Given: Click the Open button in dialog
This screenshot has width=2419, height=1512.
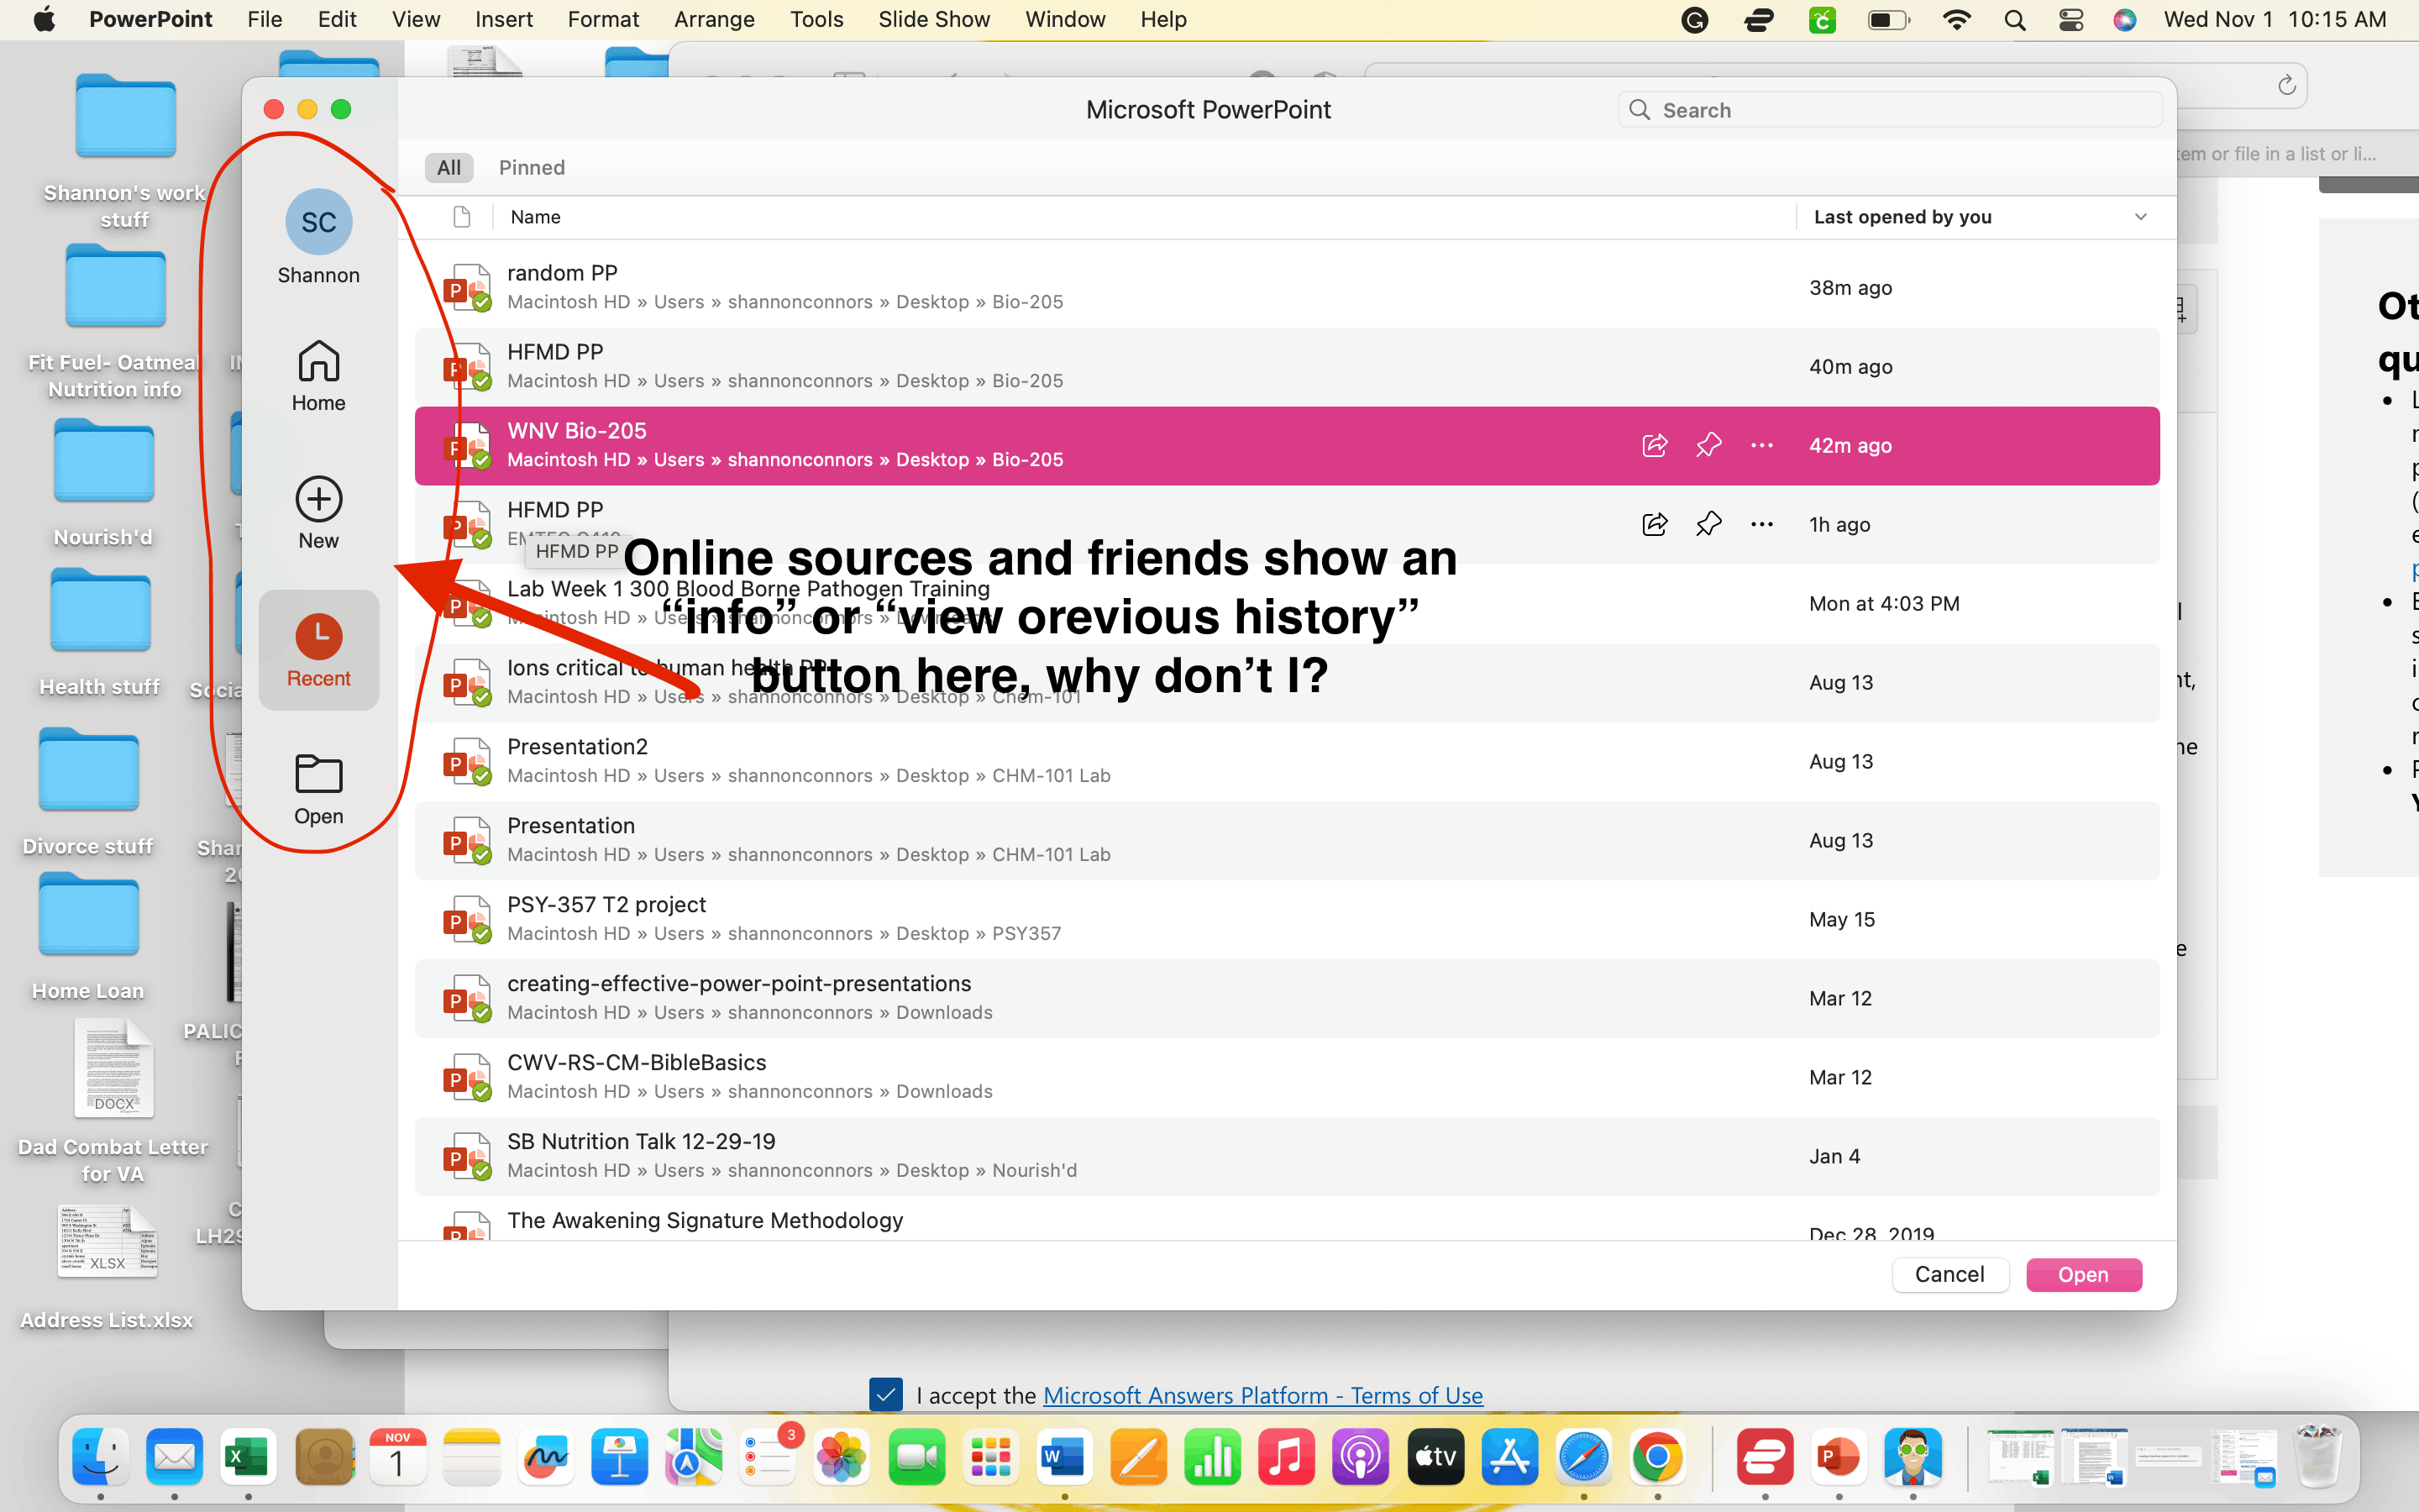Looking at the screenshot, I should tap(2083, 1273).
